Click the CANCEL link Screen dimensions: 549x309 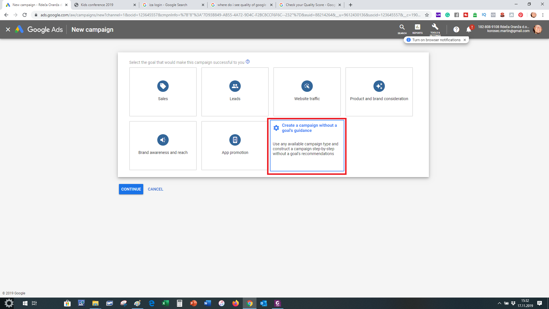155,189
